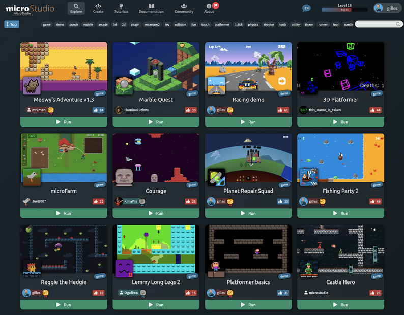Run microFarm
The image size is (404, 315).
tap(64, 213)
